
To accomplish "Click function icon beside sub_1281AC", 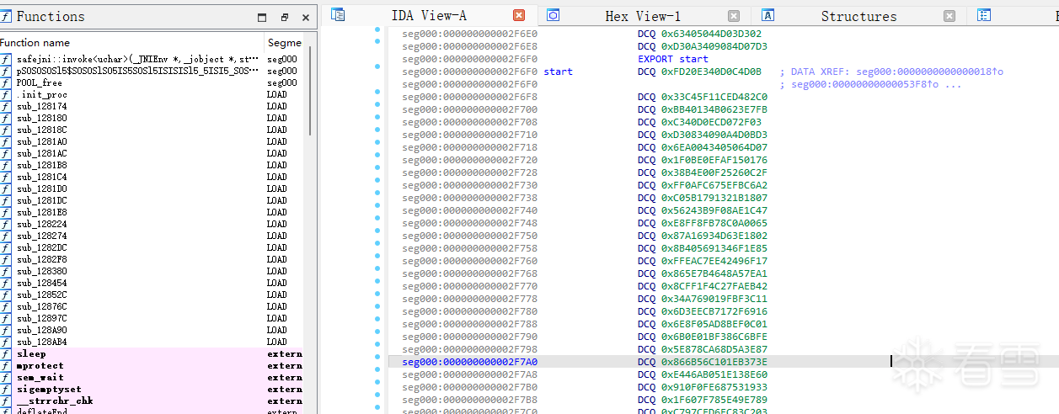I will (6, 154).
